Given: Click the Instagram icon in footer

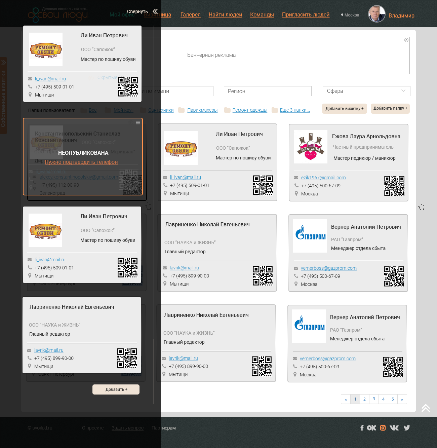Looking at the screenshot, I should click(x=383, y=428).
